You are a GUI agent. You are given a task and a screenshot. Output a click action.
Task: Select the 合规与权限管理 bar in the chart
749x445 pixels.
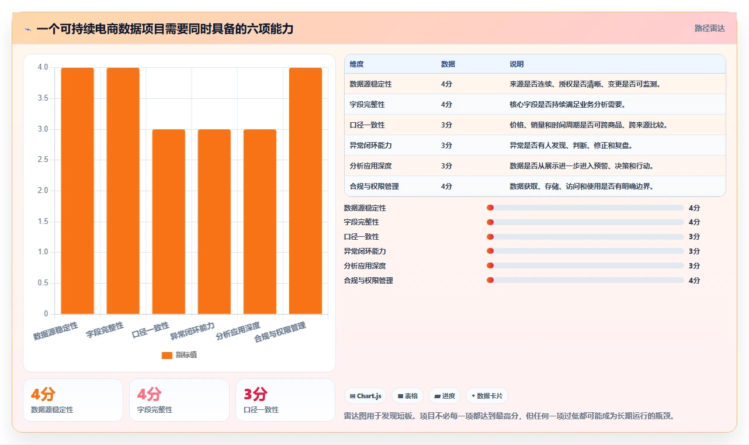click(x=305, y=191)
